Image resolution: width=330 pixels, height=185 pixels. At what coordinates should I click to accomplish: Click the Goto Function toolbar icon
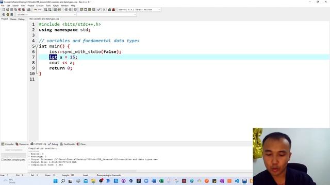(x=55, y=10)
